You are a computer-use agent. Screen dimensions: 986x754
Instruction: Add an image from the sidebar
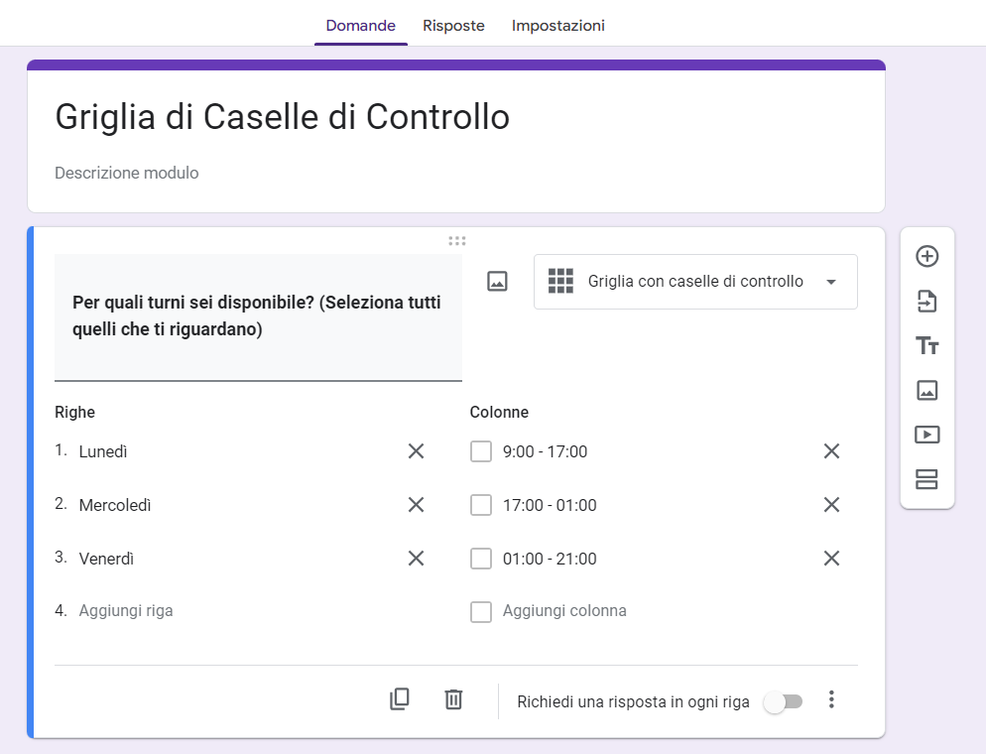[x=926, y=390]
